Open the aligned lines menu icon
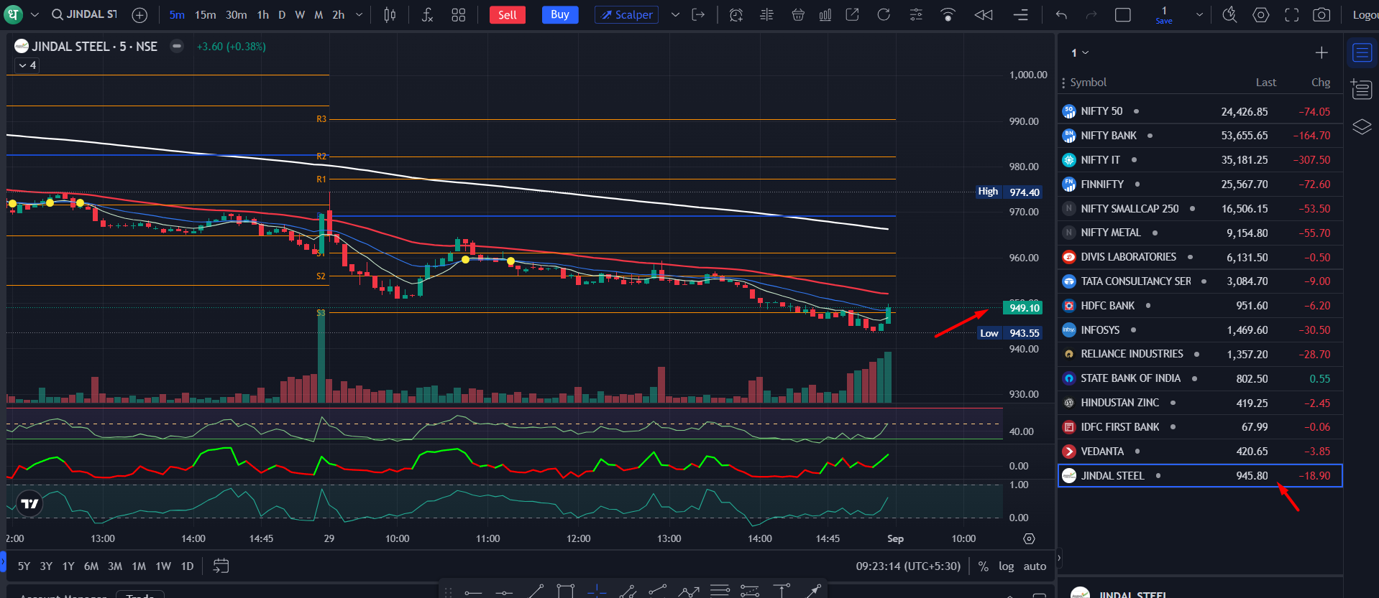 click(x=1020, y=14)
